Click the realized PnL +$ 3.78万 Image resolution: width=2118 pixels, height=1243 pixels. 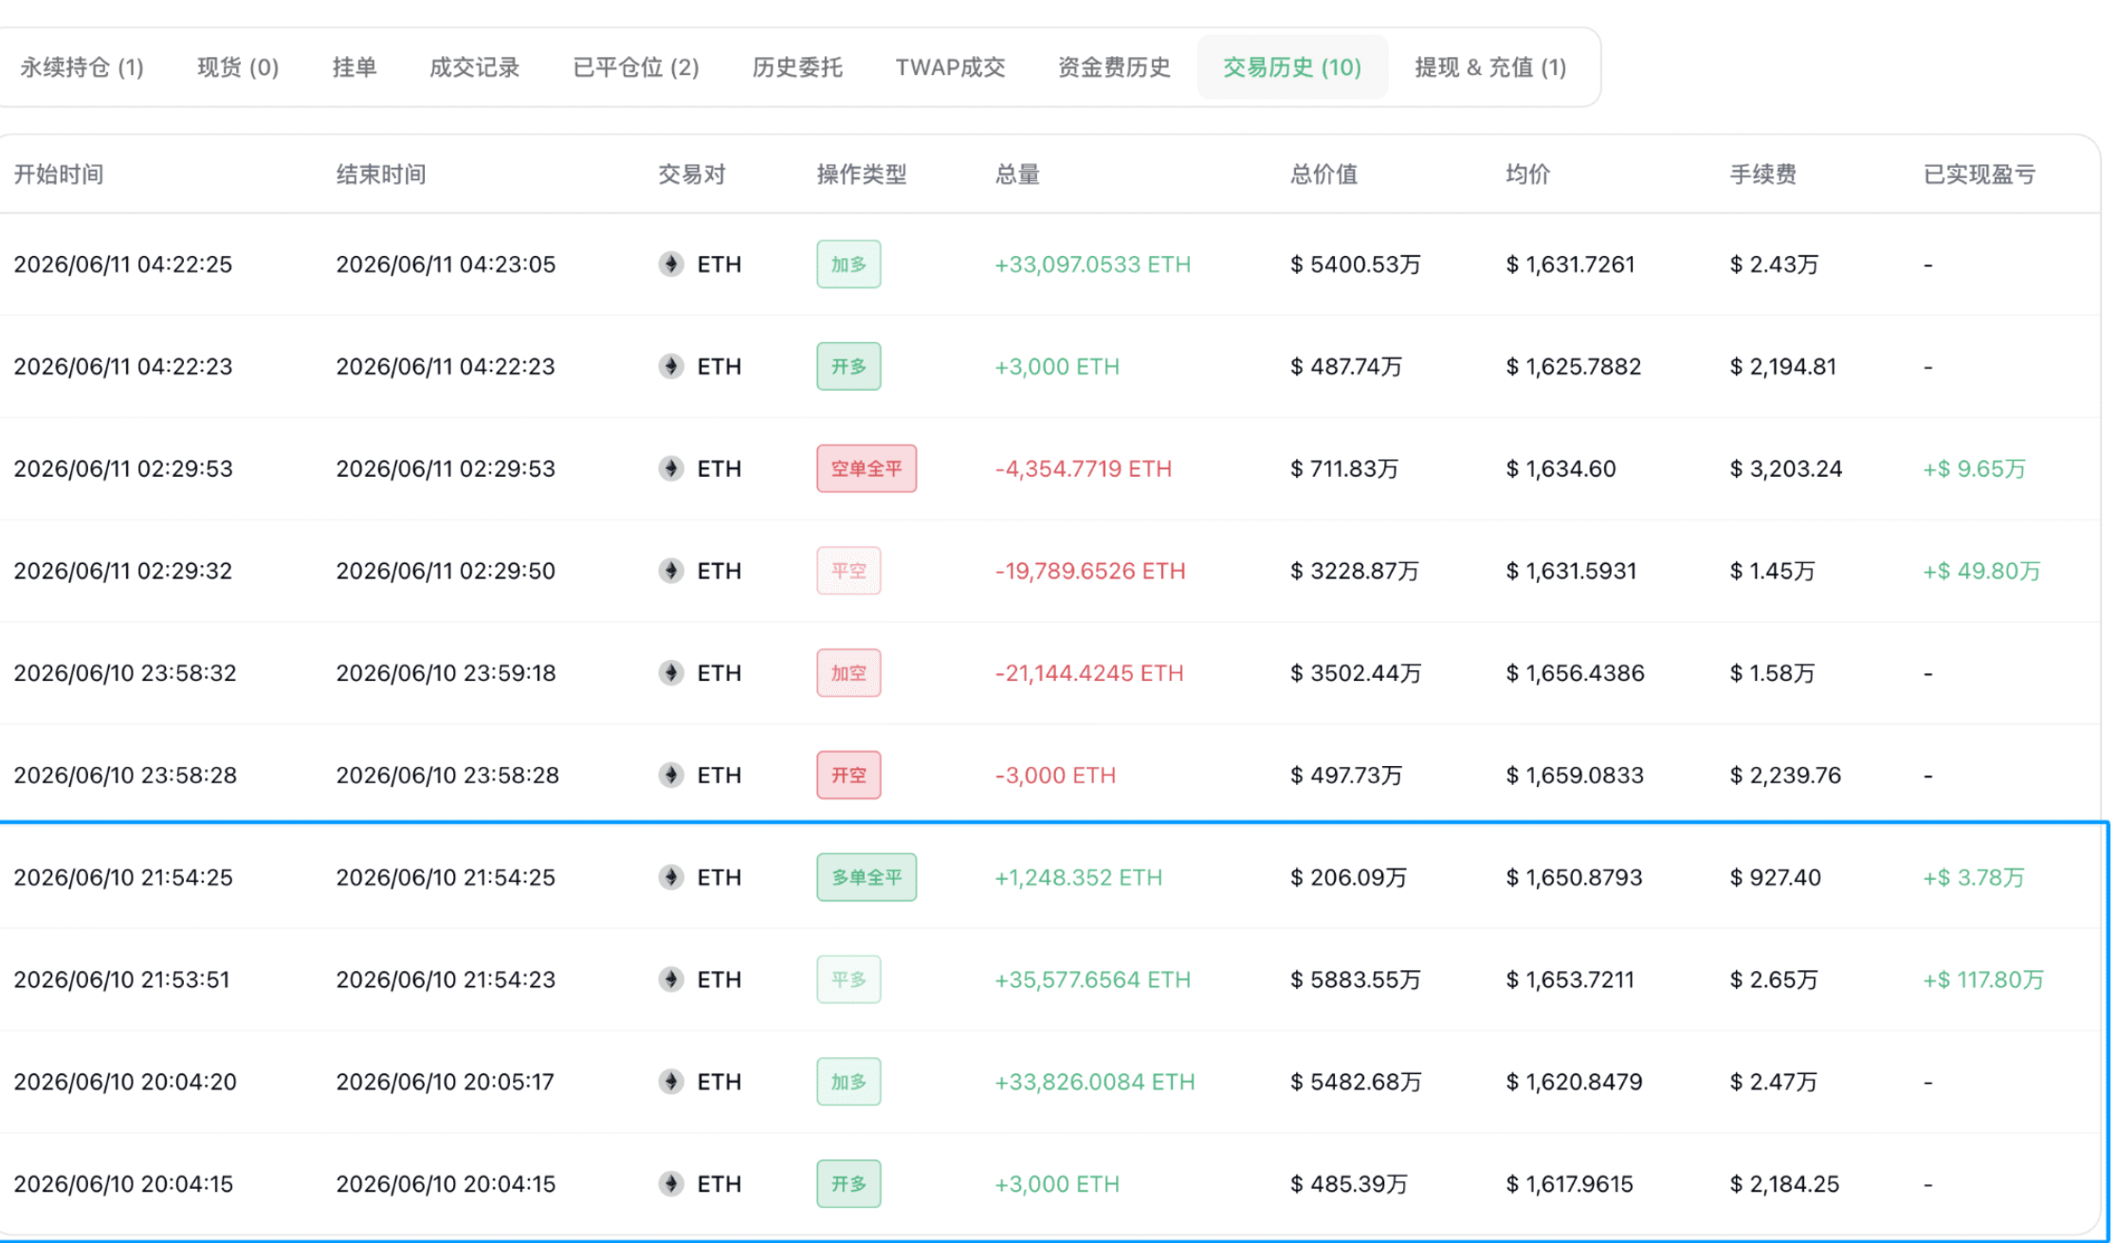pos(1974,878)
